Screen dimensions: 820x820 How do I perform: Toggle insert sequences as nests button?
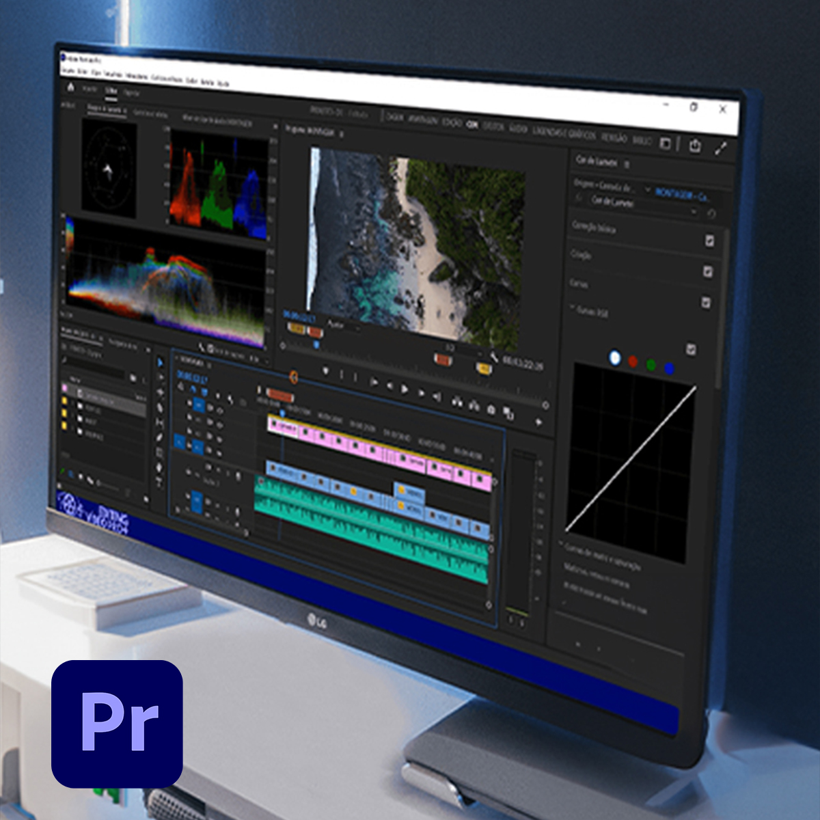pos(180,386)
